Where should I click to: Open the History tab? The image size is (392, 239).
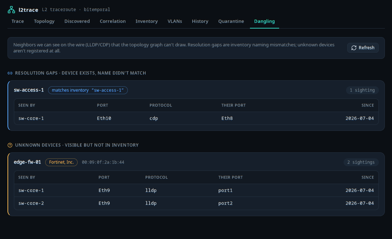pyautogui.click(x=200, y=21)
